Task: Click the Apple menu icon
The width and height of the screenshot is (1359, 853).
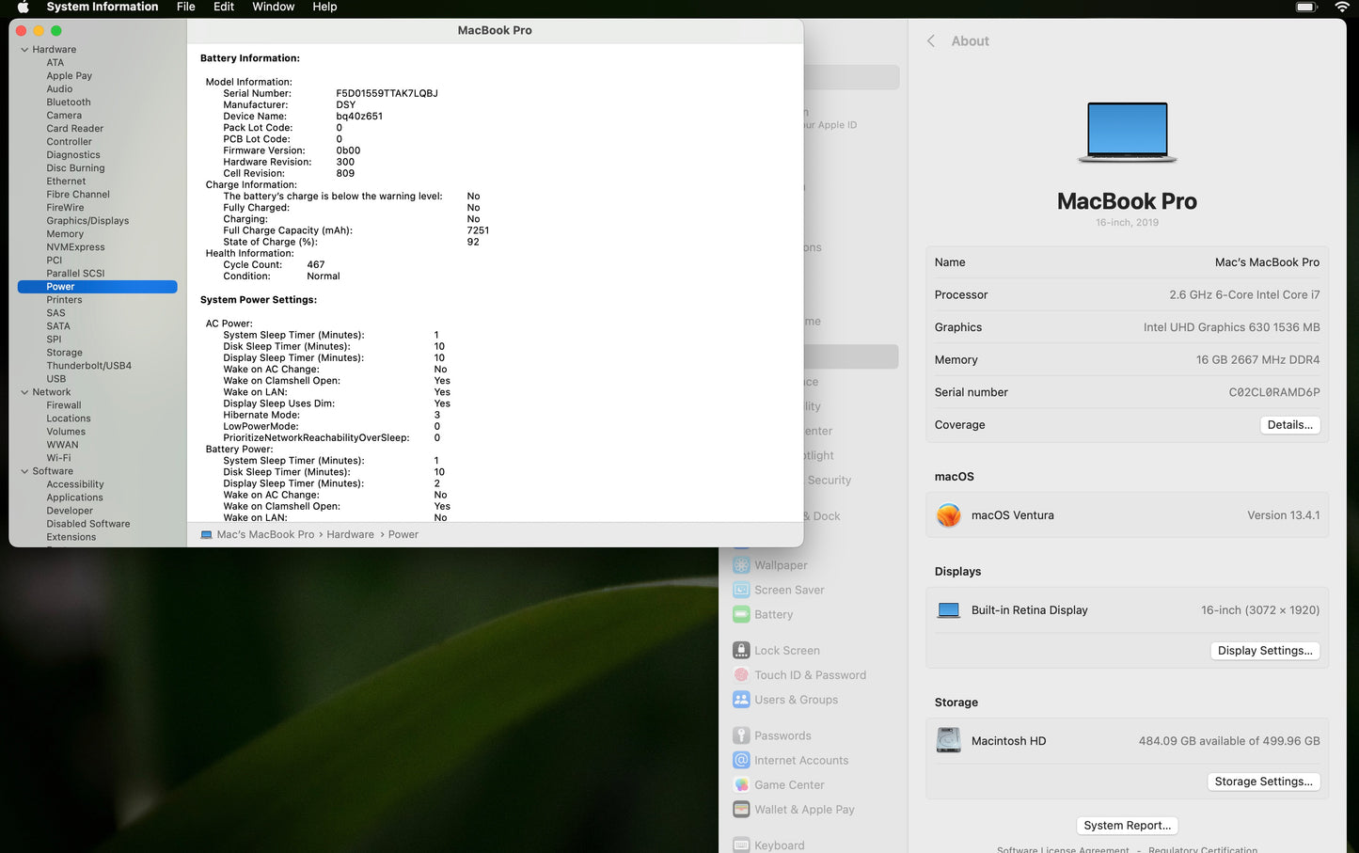Action: coord(24,7)
